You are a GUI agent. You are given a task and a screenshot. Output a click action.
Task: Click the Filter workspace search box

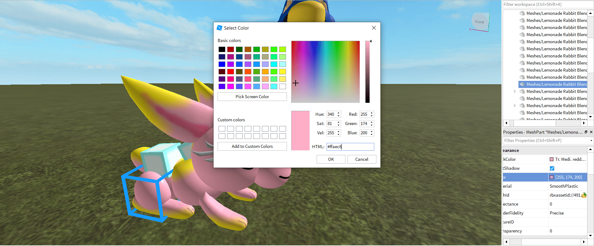[548, 4]
